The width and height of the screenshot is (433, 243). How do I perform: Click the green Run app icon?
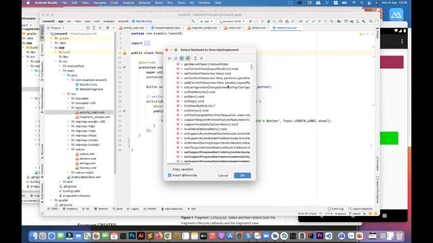[250, 21]
